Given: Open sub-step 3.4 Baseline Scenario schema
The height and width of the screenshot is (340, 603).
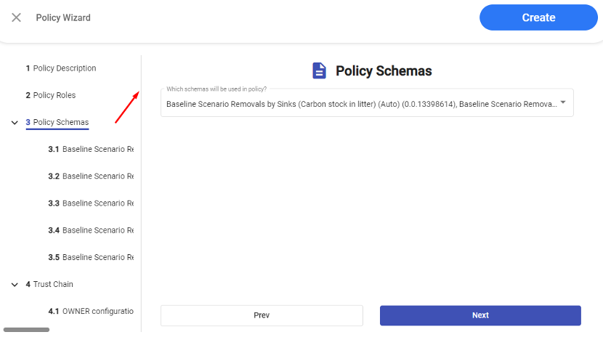Looking at the screenshot, I should coord(91,230).
